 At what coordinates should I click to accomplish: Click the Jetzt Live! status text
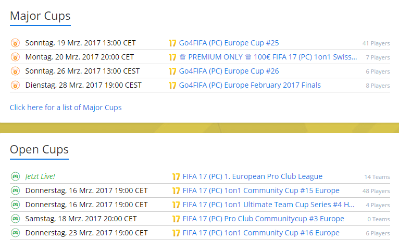coord(40,176)
